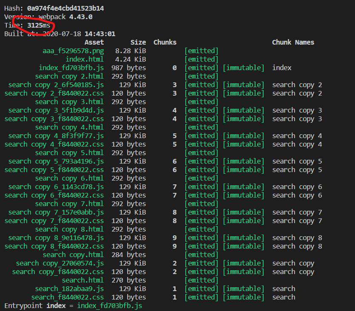The width and height of the screenshot is (355, 311).
Task: Click the 8.28 KiB size value
Action: coord(131,51)
